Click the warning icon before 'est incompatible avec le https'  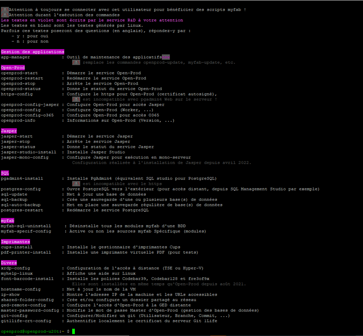(76, 184)
